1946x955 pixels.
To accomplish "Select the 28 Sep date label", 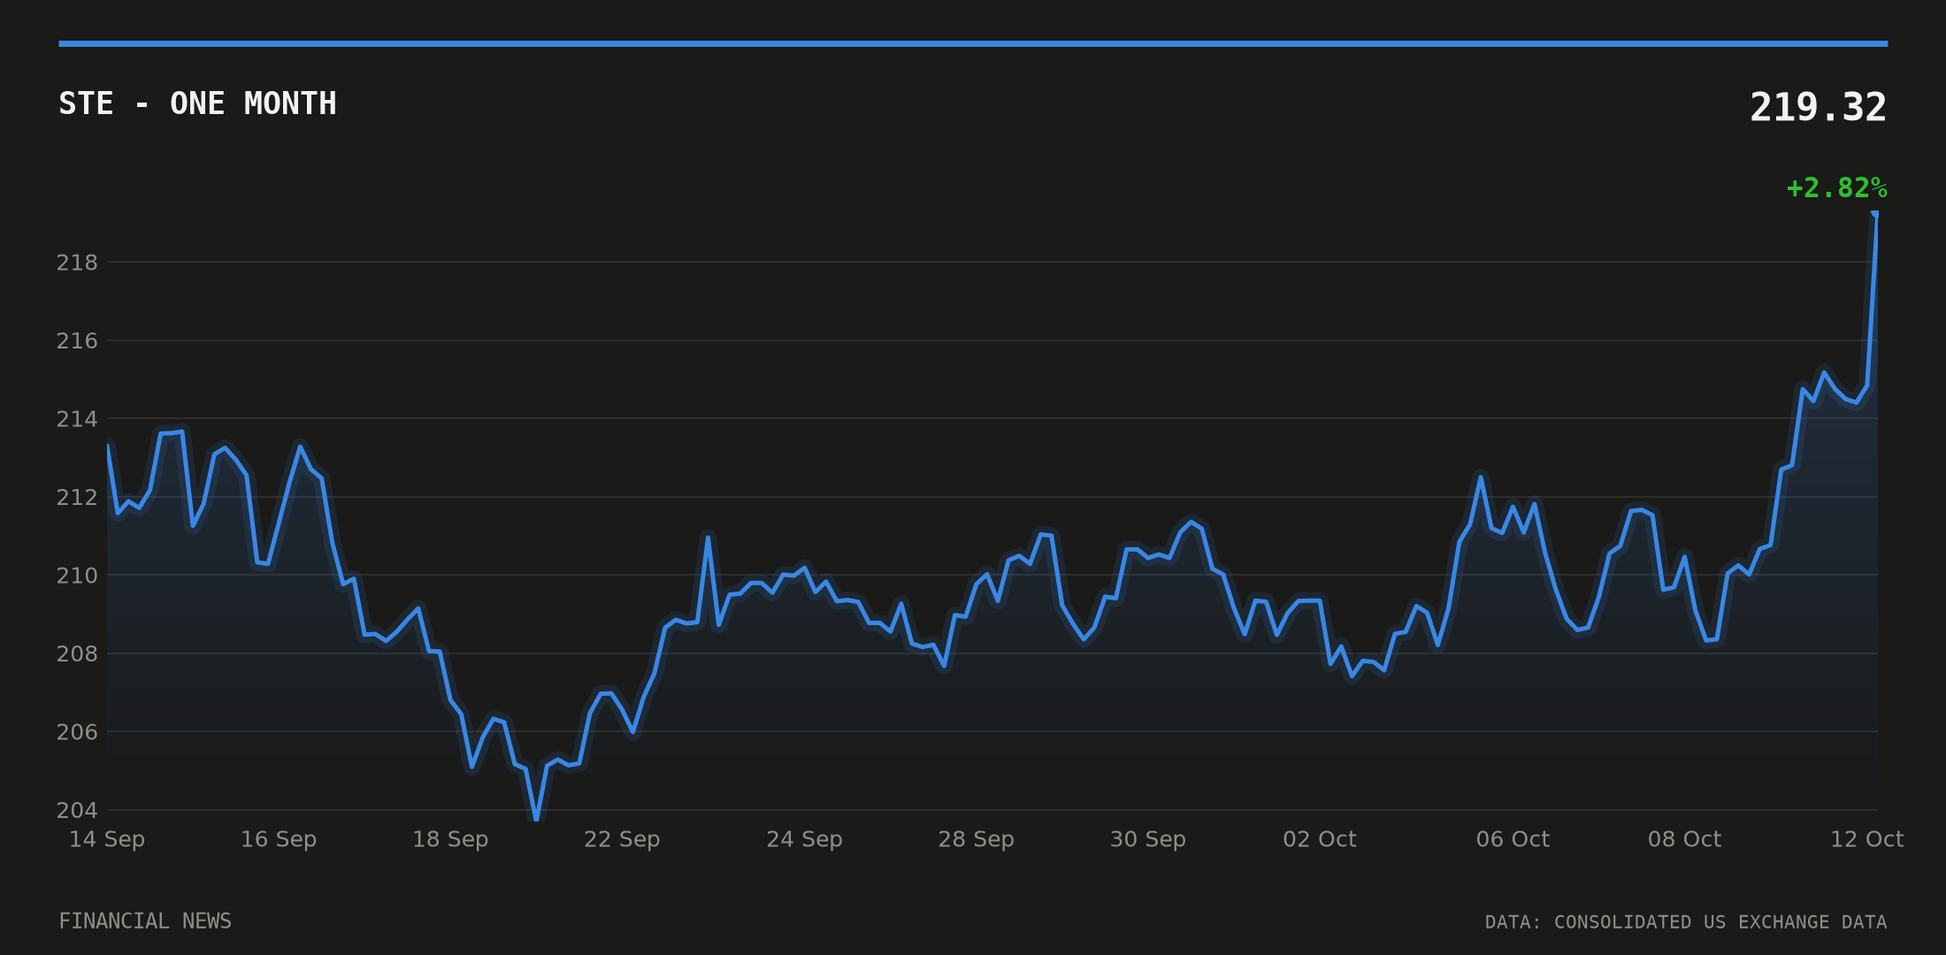I will (976, 839).
